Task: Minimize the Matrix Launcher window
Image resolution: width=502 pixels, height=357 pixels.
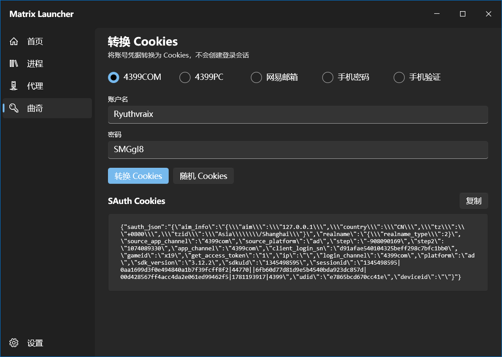Action: [x=437, y=14]
